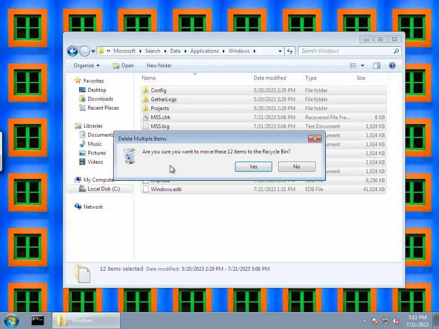
Task: Refresh the folder with the refresh icon
Action: (x=290, y=51)
